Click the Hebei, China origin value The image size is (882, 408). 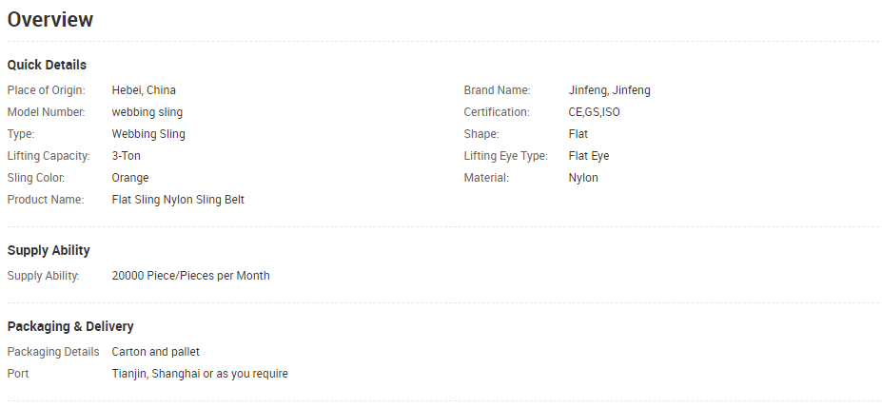(144, 90)
